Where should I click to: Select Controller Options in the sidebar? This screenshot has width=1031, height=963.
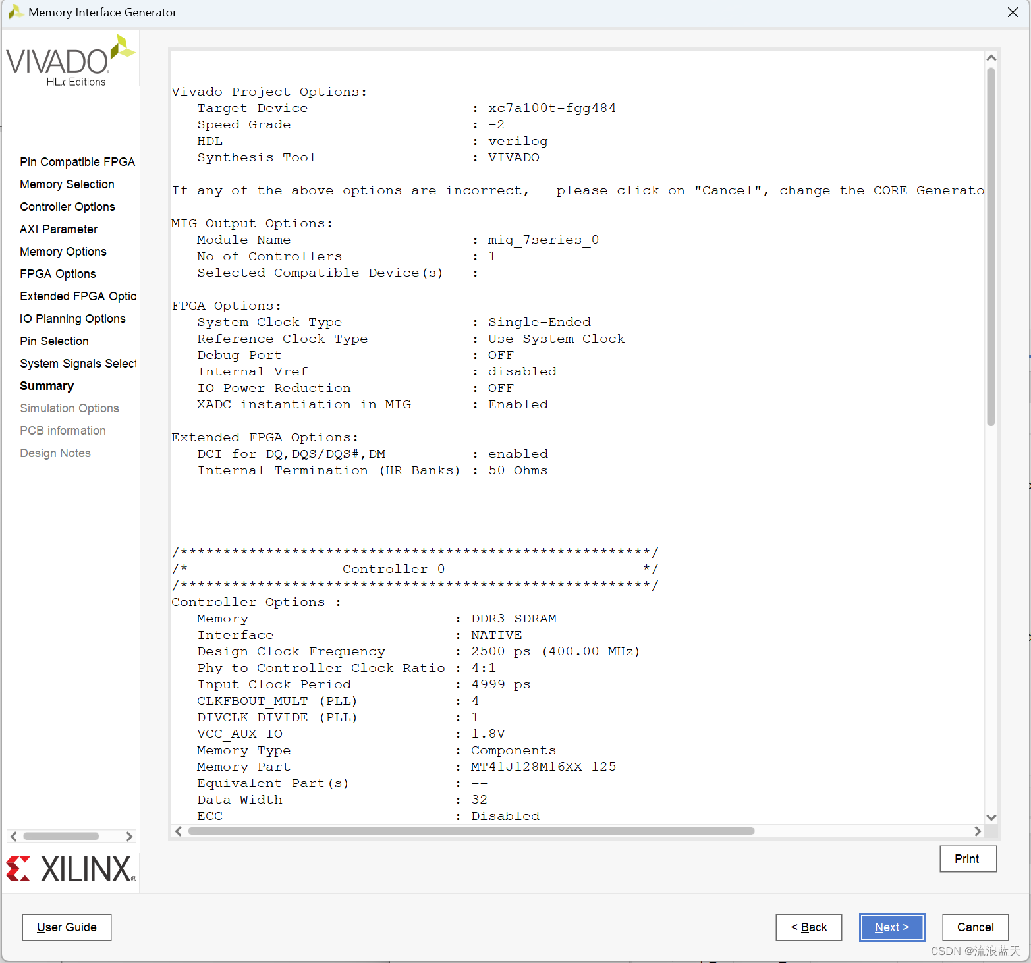click(67, 206)
